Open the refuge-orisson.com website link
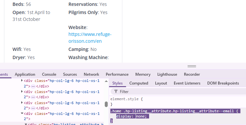Screen dimensions: 246x125 click(x=90, y=38)
